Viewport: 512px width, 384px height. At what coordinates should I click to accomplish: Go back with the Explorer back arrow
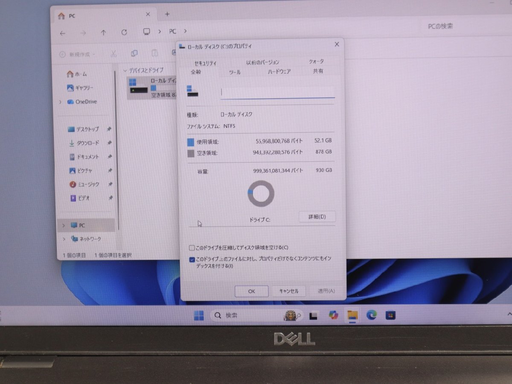pyautogui.click(x=63, y=33)
